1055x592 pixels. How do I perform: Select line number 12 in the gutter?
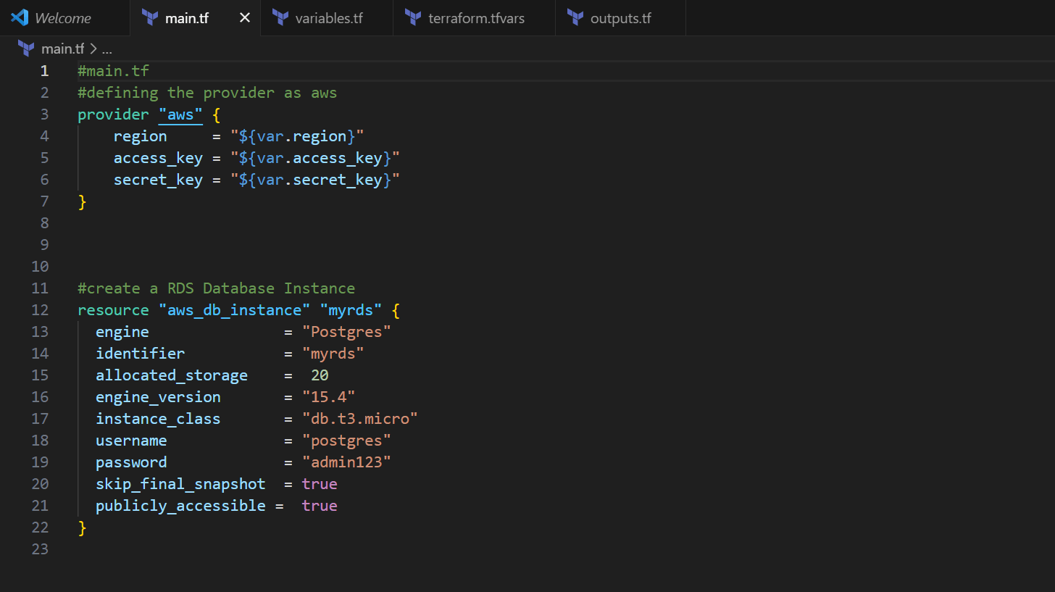[40, 309]
